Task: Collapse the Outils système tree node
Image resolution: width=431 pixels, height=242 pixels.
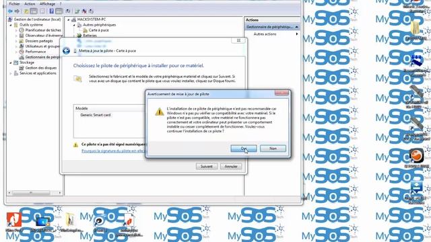Action: (11, 25)
